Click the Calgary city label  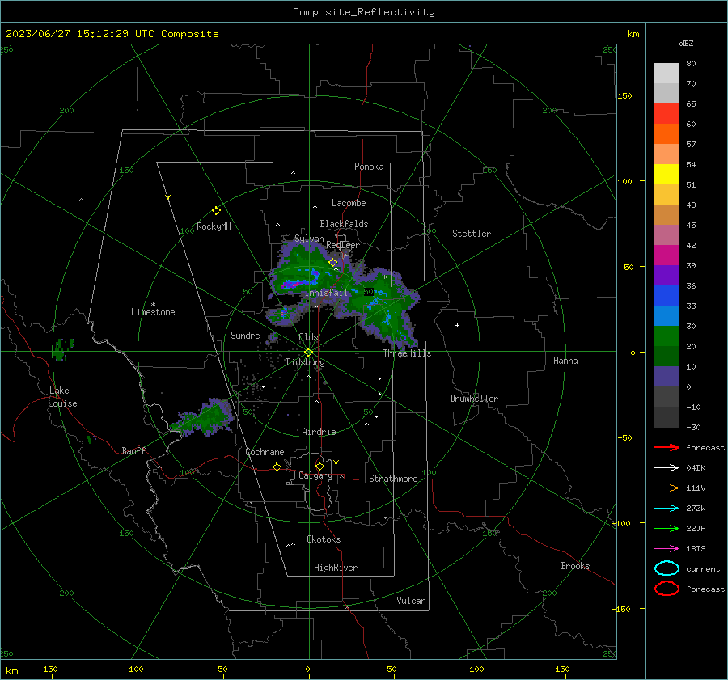pyautogui.click(x=315, y=475)
